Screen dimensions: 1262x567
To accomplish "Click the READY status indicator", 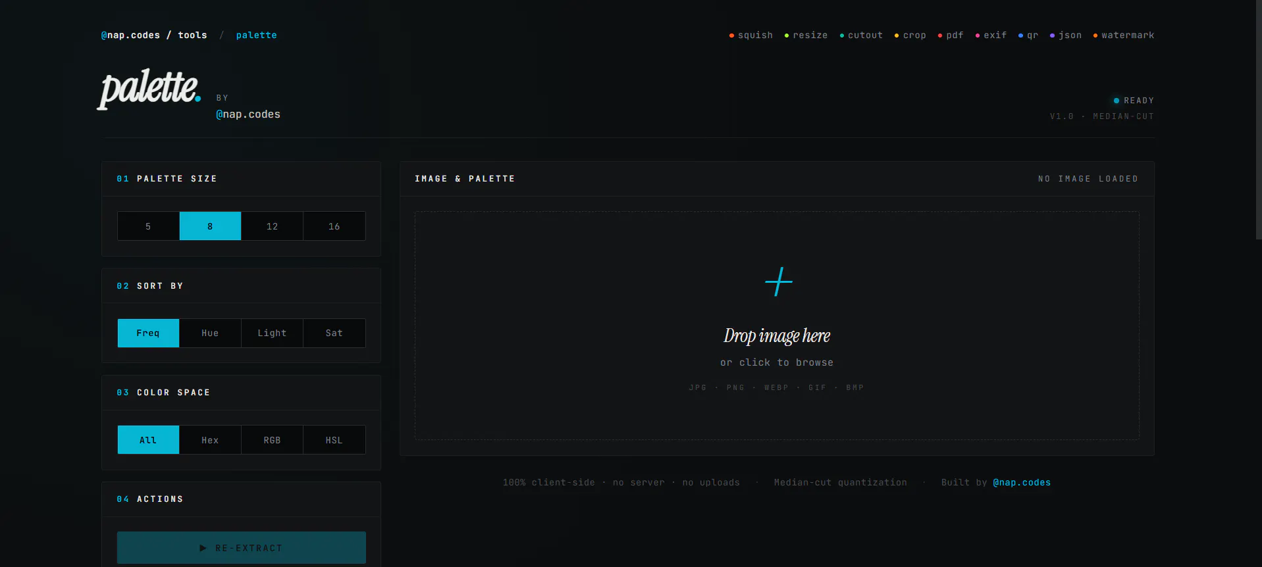I will [x=1134, y=101].
